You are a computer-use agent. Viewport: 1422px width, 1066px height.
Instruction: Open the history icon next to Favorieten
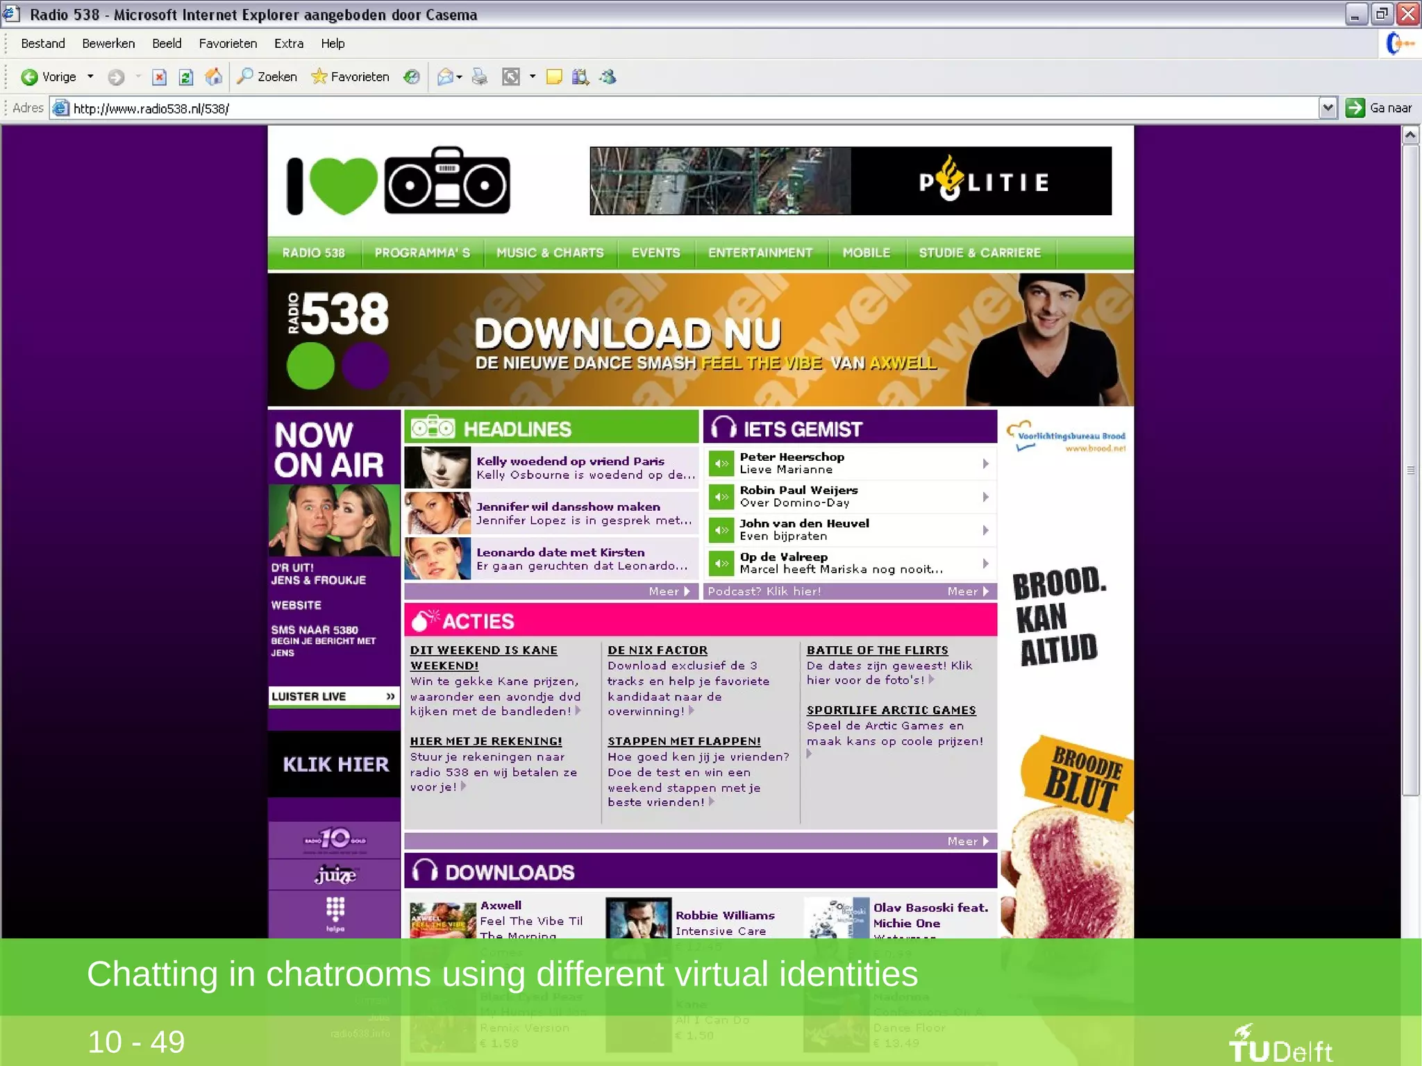[412, 77]
